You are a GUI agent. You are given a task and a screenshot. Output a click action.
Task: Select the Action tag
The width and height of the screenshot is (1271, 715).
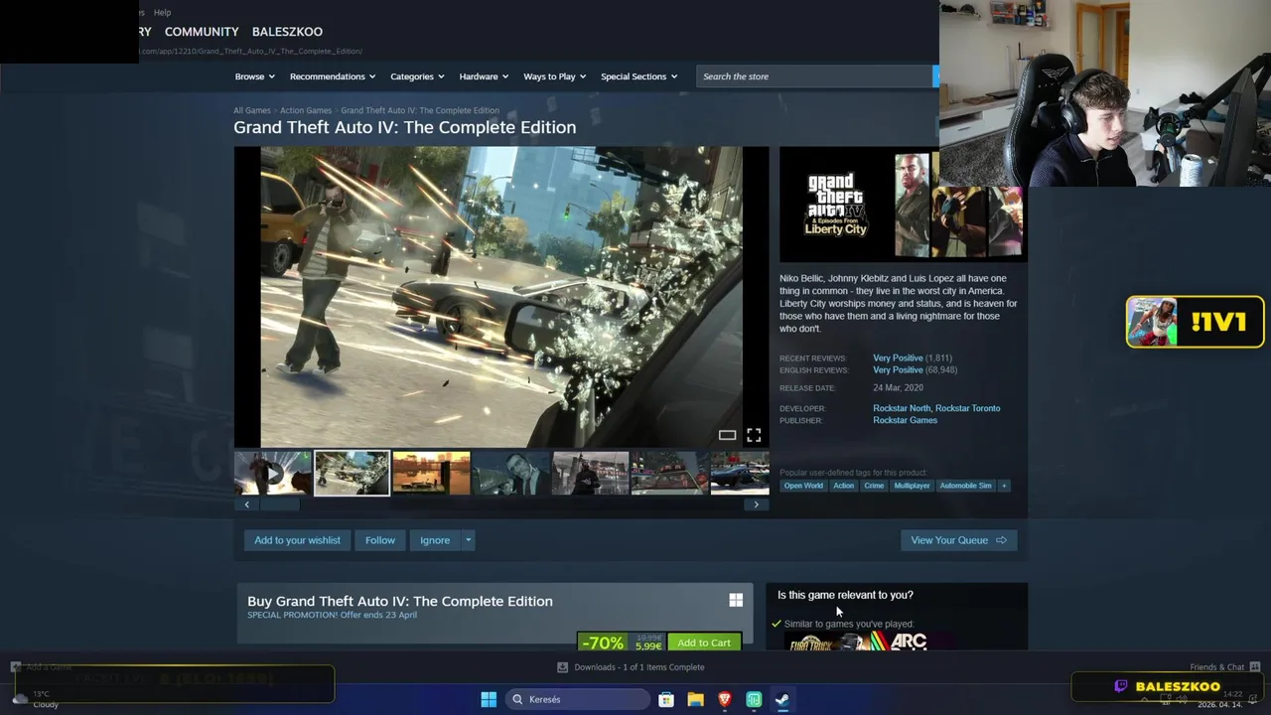point(843,486)
